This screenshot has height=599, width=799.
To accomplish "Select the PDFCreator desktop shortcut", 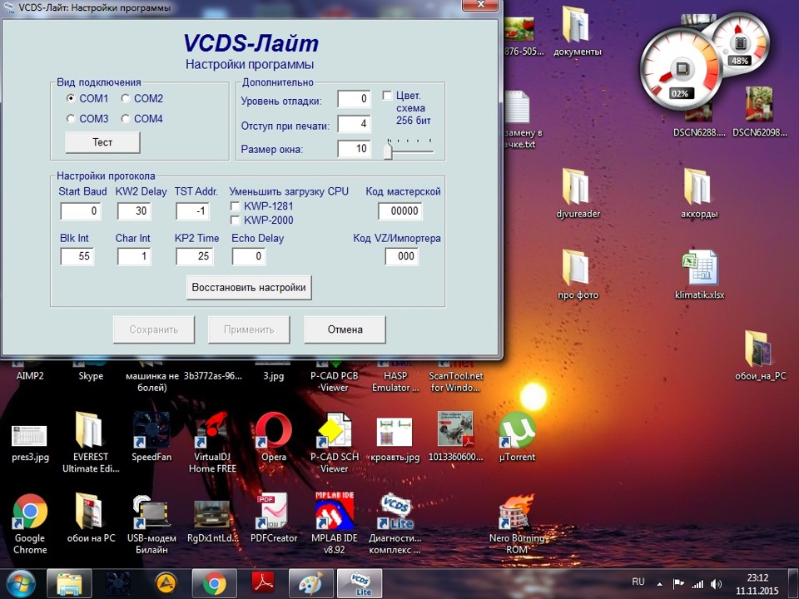I will coord(274,518).
